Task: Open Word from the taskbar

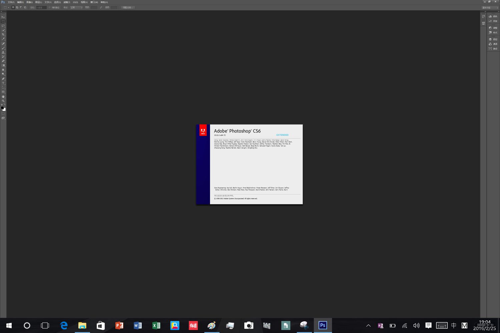Action: 137,326
